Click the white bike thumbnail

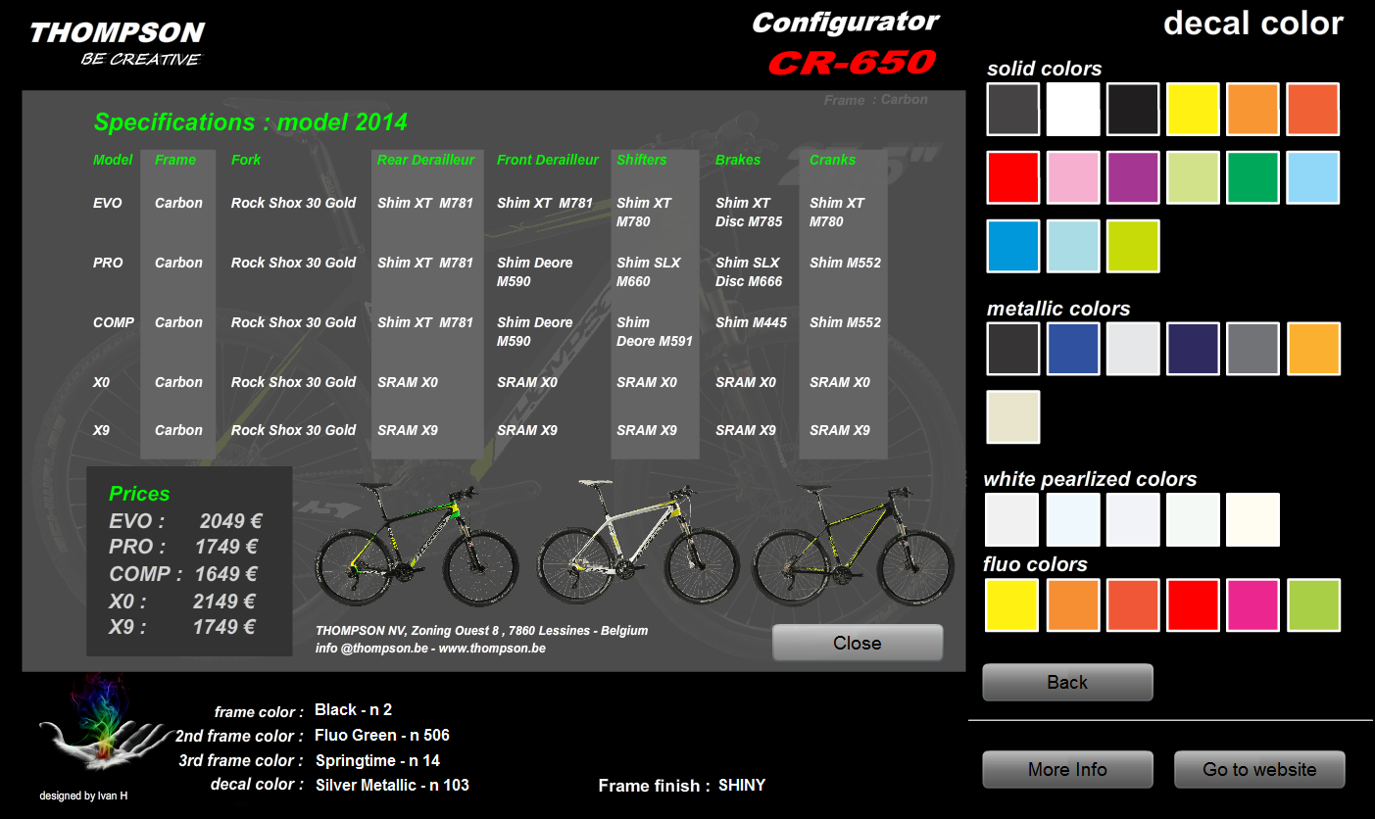[x=639, y=542]
